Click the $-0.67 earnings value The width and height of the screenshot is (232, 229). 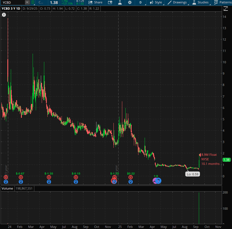[x=20, y=173]
